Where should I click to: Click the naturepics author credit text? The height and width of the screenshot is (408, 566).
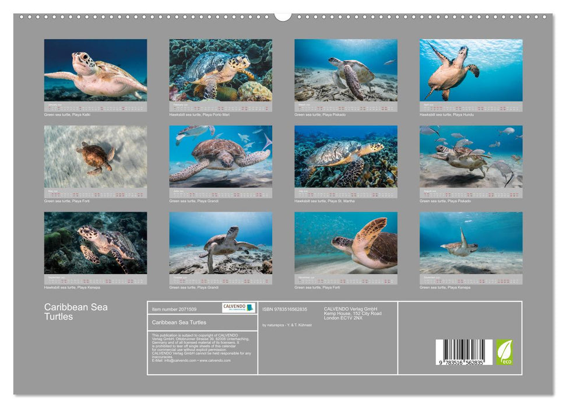tap(287, 325)
